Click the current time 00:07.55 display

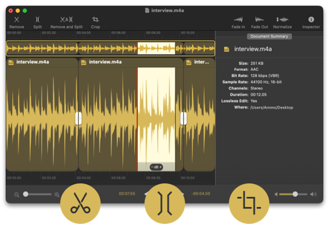[127, 194]
